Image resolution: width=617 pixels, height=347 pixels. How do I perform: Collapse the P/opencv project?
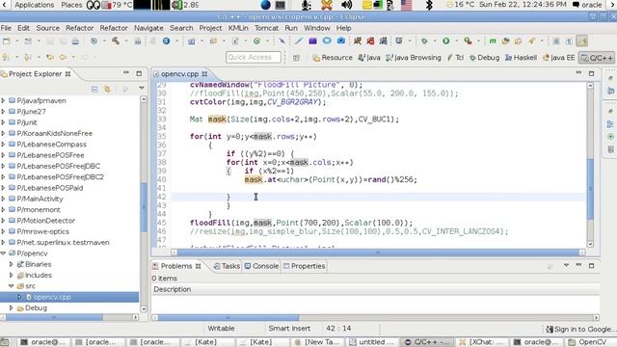coord(4,253)
